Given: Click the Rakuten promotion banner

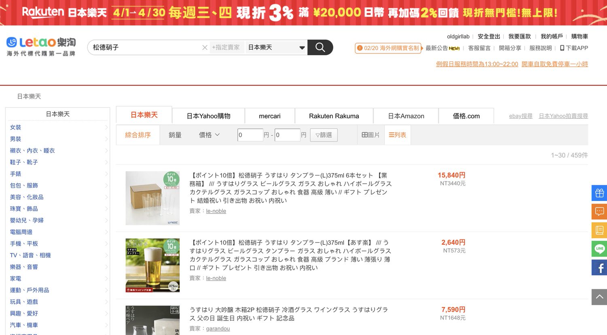Looking at the screenshot, I should 303,13.
